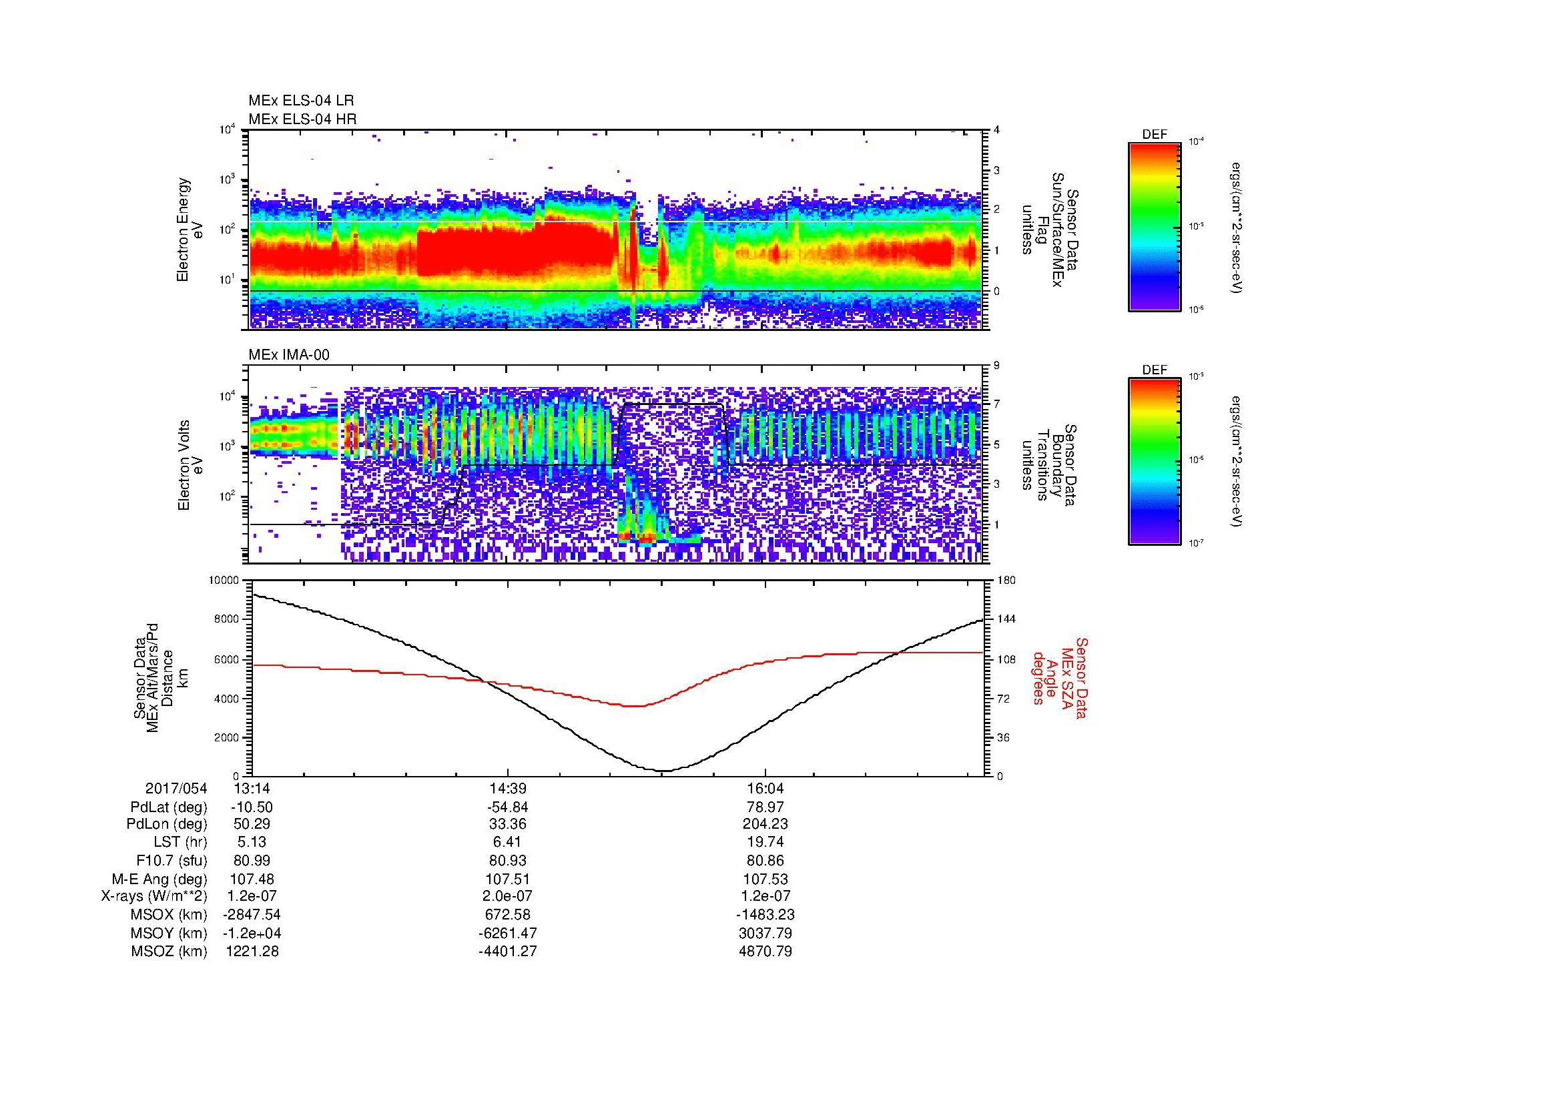The image size is (1561, 1103).
Task: Click the M-E Ang value 107.51
Action: point(508,879)
